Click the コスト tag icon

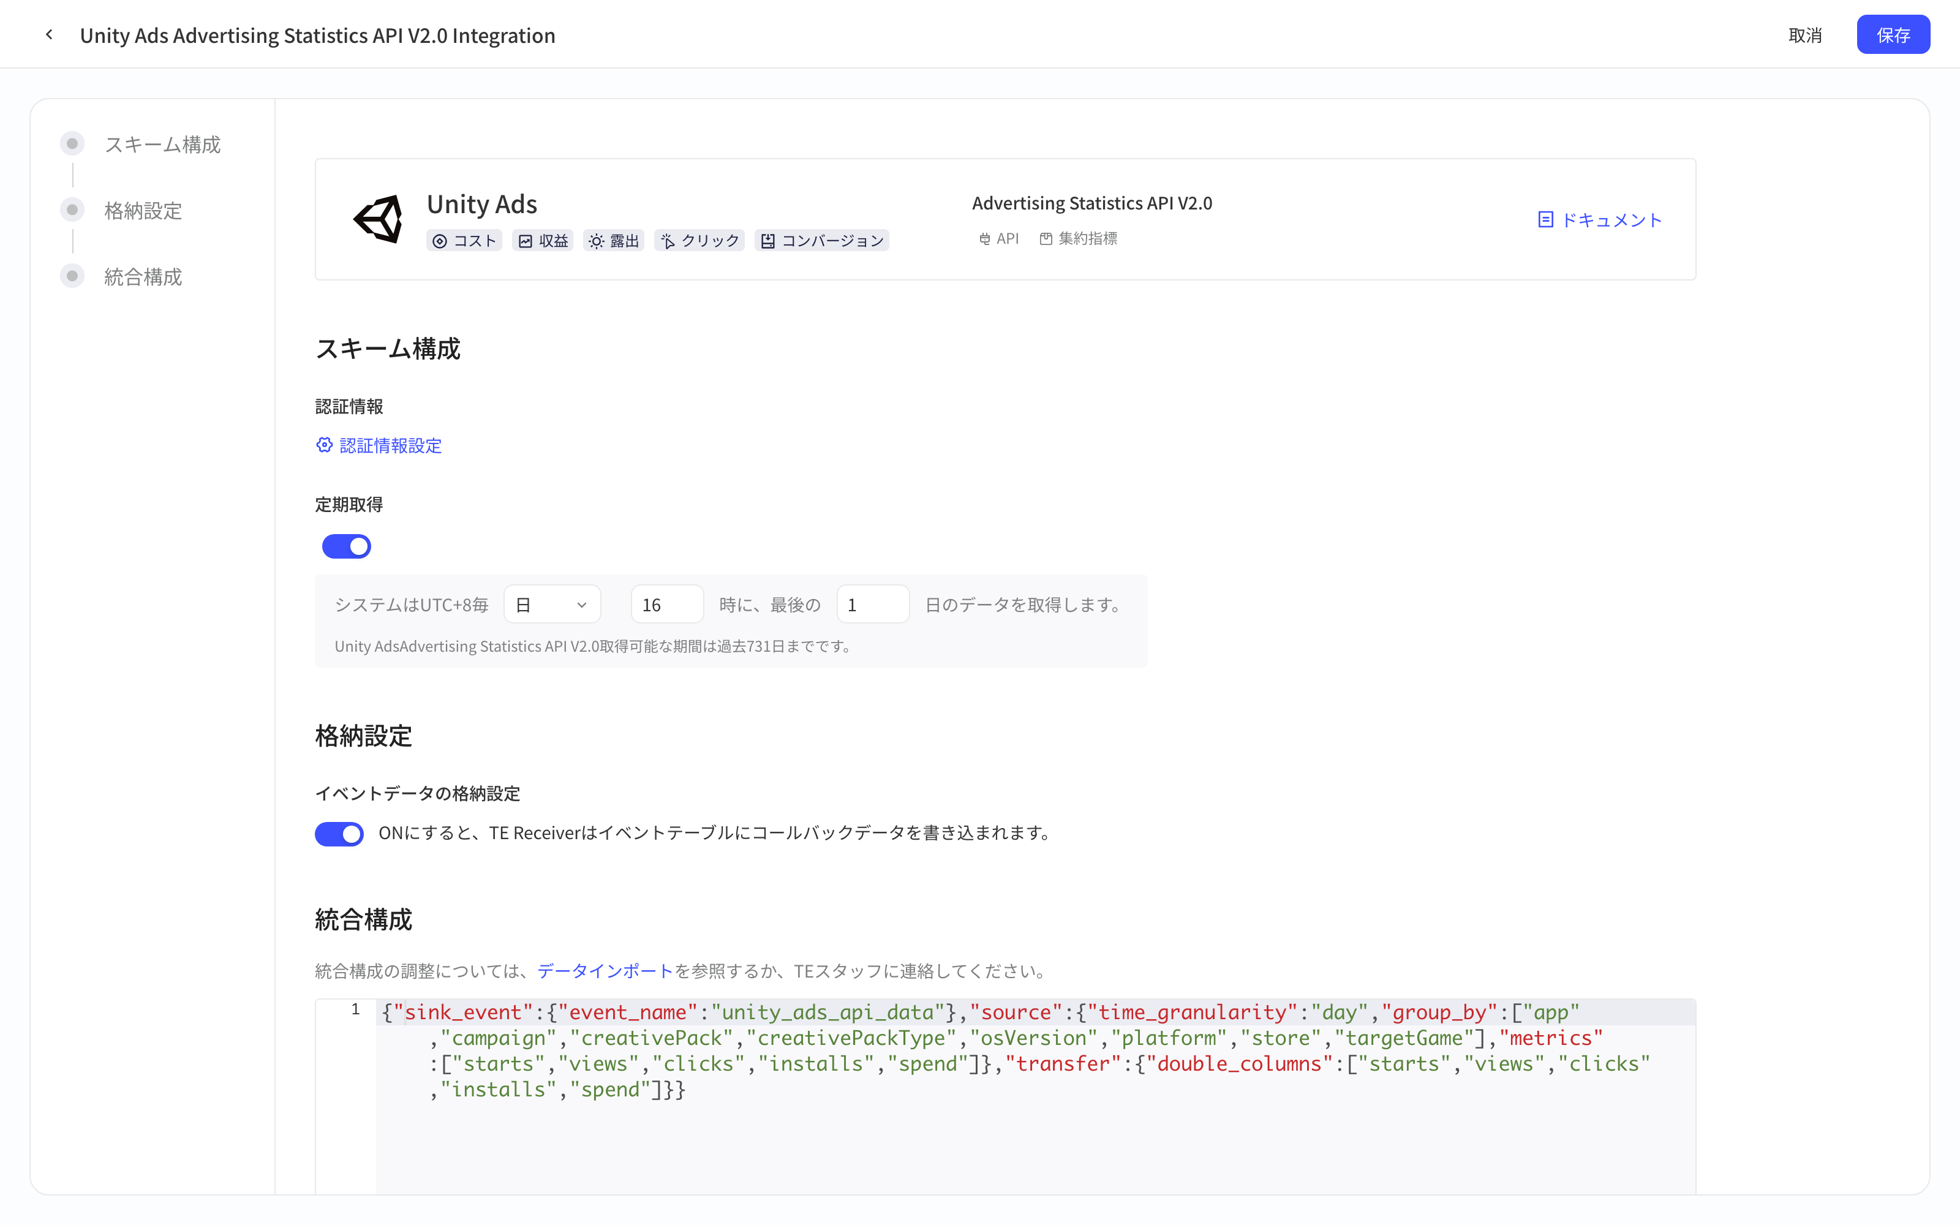[440, 241]
